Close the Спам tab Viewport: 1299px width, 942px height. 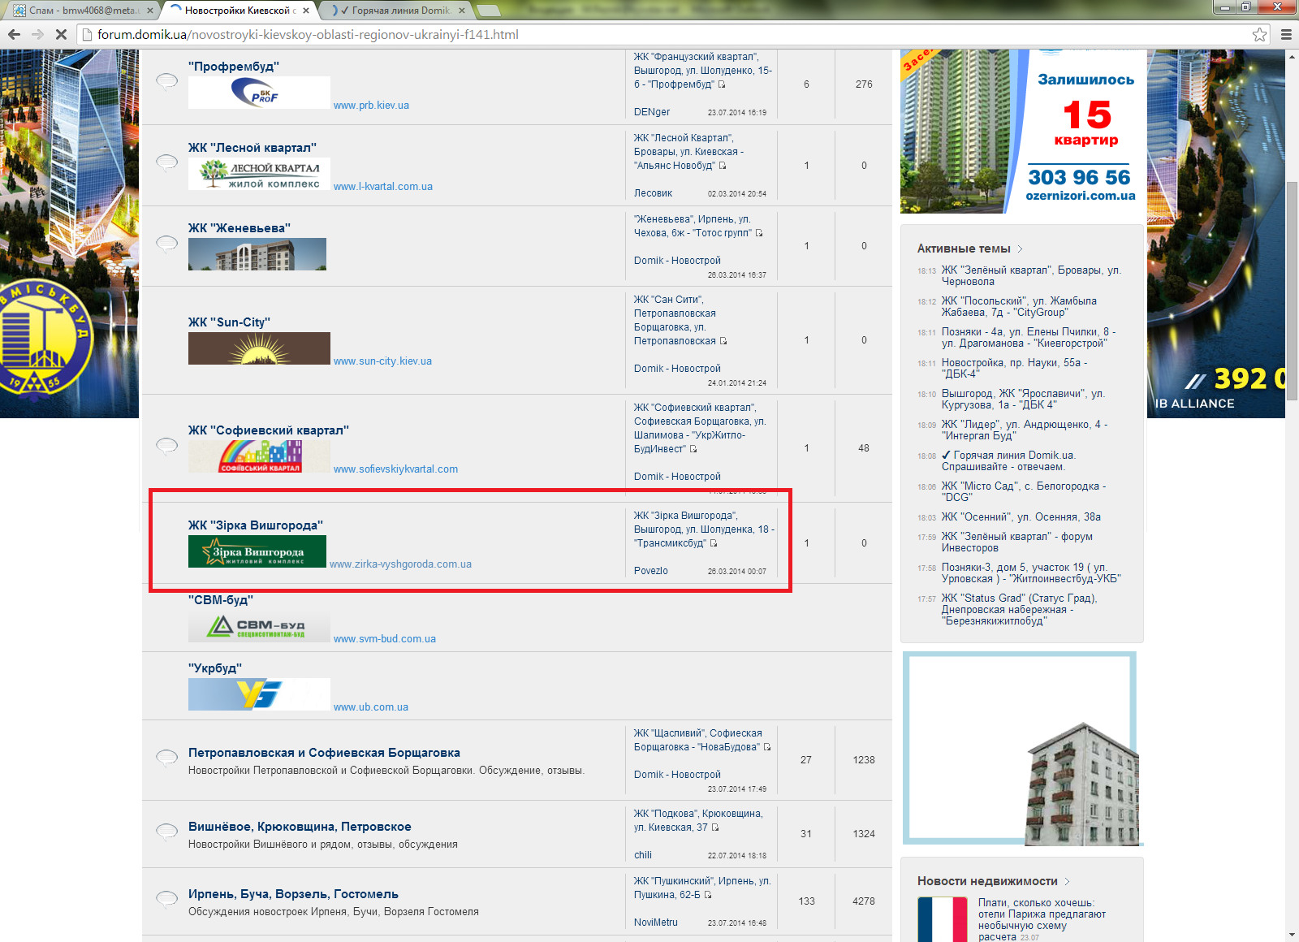pos(151,11)
